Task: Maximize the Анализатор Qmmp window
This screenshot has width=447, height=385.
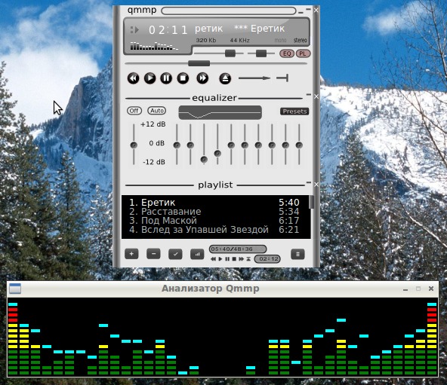Action: tap(418, 289)
